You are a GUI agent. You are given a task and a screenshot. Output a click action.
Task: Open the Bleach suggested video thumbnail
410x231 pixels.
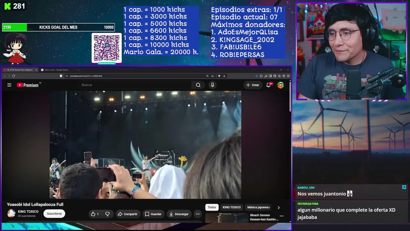[226, 218]
